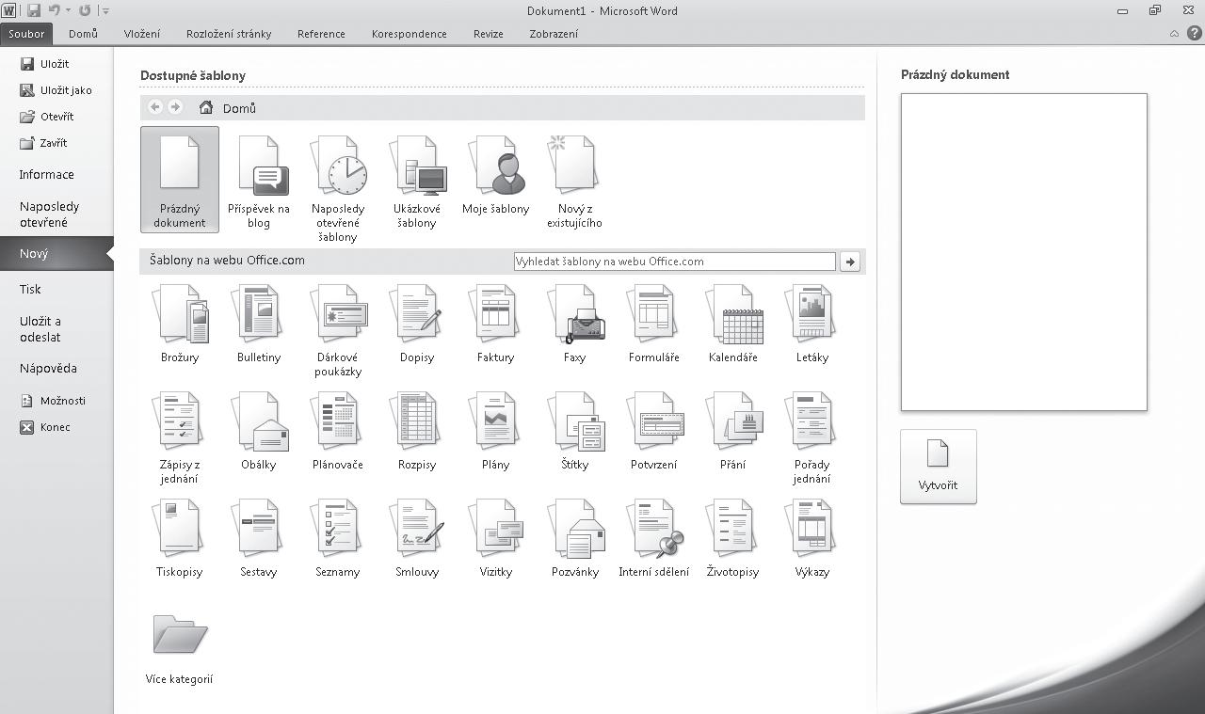This screenshot has width=1205, height=714.
Task: Browse Štítky templates
Action: click(x=575, y=431)
